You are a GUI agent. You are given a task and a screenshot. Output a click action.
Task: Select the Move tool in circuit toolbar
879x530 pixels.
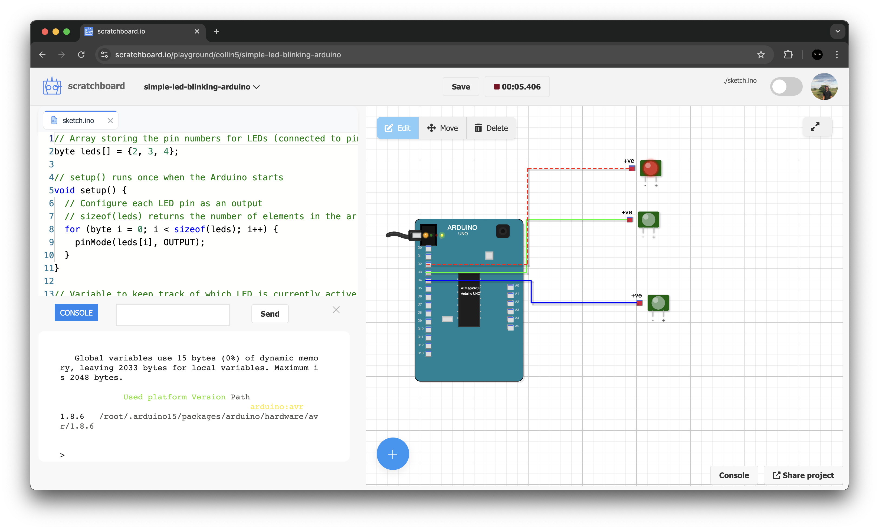(442, 128)
